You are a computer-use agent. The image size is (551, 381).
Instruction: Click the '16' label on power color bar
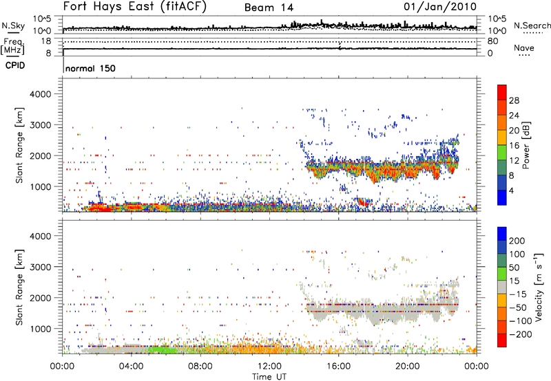pyautogui.click(x=514, y=146)
